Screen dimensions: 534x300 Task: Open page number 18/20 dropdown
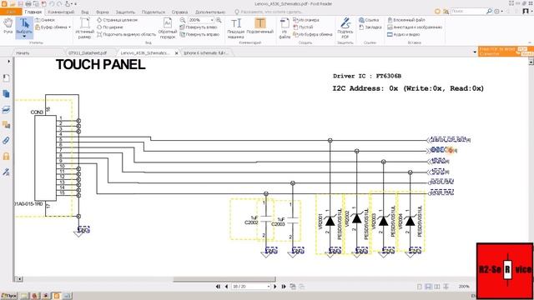269,287
